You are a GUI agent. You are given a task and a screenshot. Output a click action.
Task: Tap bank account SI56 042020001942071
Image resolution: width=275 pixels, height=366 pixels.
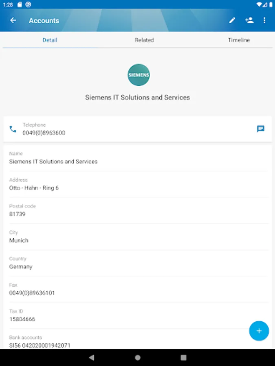click(x=40, y=345)
